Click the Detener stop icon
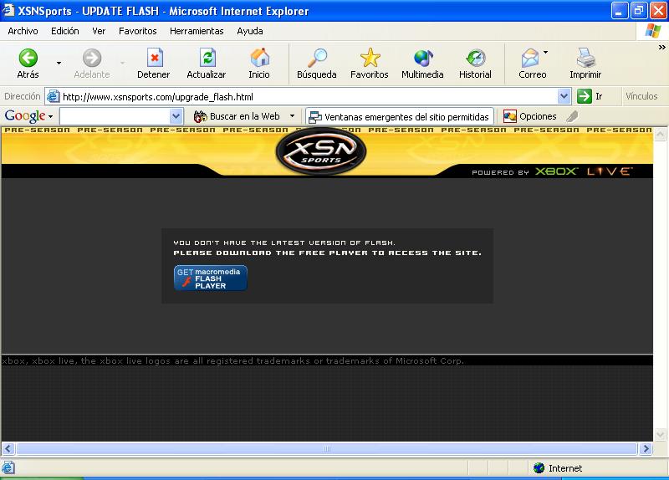This screenshot has height=480, width=669. tap(154, 58)
